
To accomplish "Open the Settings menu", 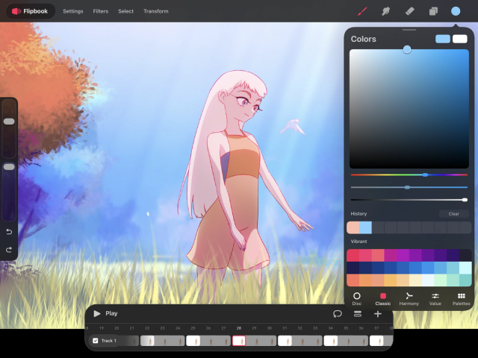I will 73,11.
